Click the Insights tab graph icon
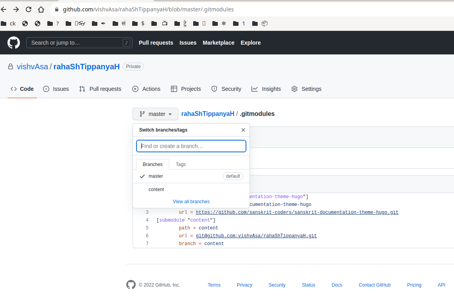Viewport: 454px width, 305px height. [x=255, y=89]
